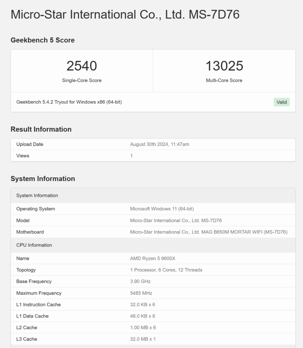This screenshot has width=303, height=348.
Task: Click the 'Result Information' heading
Action: [41, 129]
